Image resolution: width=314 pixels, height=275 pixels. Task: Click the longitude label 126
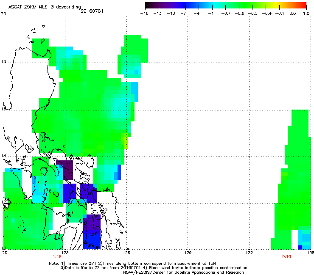[x=126, y=253]
